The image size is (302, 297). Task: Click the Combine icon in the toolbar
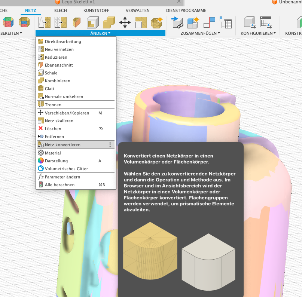pos(109,22)
